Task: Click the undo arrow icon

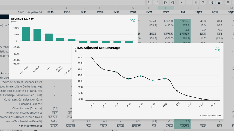Action: [x=149, y=2]
